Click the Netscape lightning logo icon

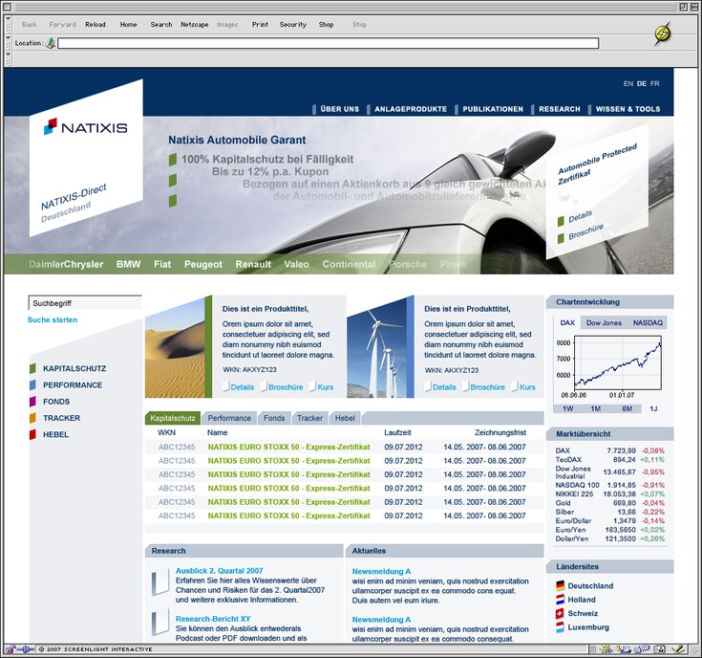tap(663, 33)
